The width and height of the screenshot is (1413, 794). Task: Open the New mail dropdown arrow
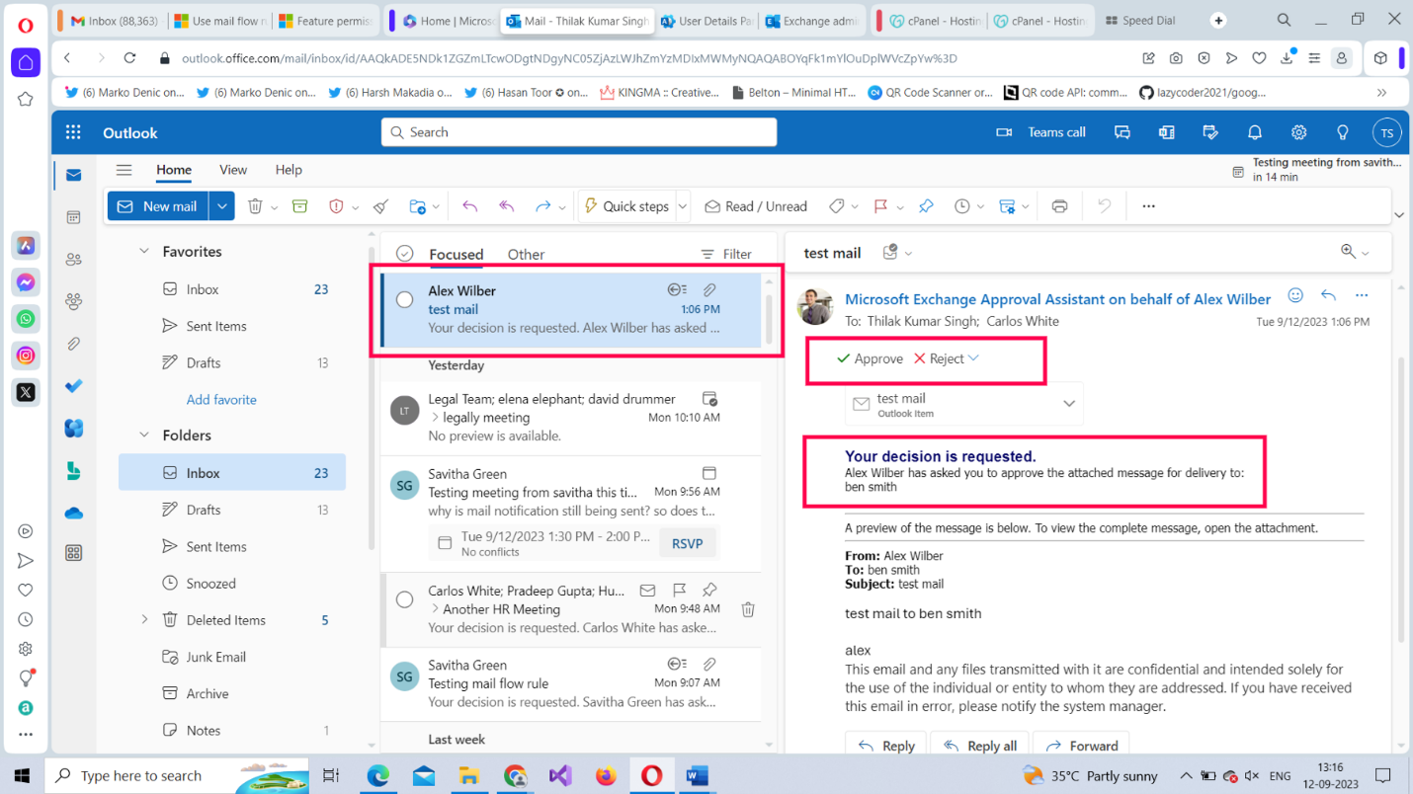(222, 206)
